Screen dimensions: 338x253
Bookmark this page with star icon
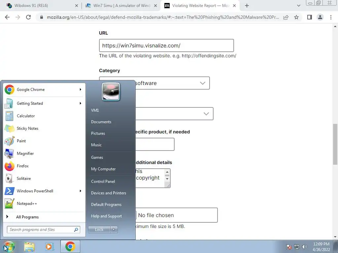click(296, 17)
